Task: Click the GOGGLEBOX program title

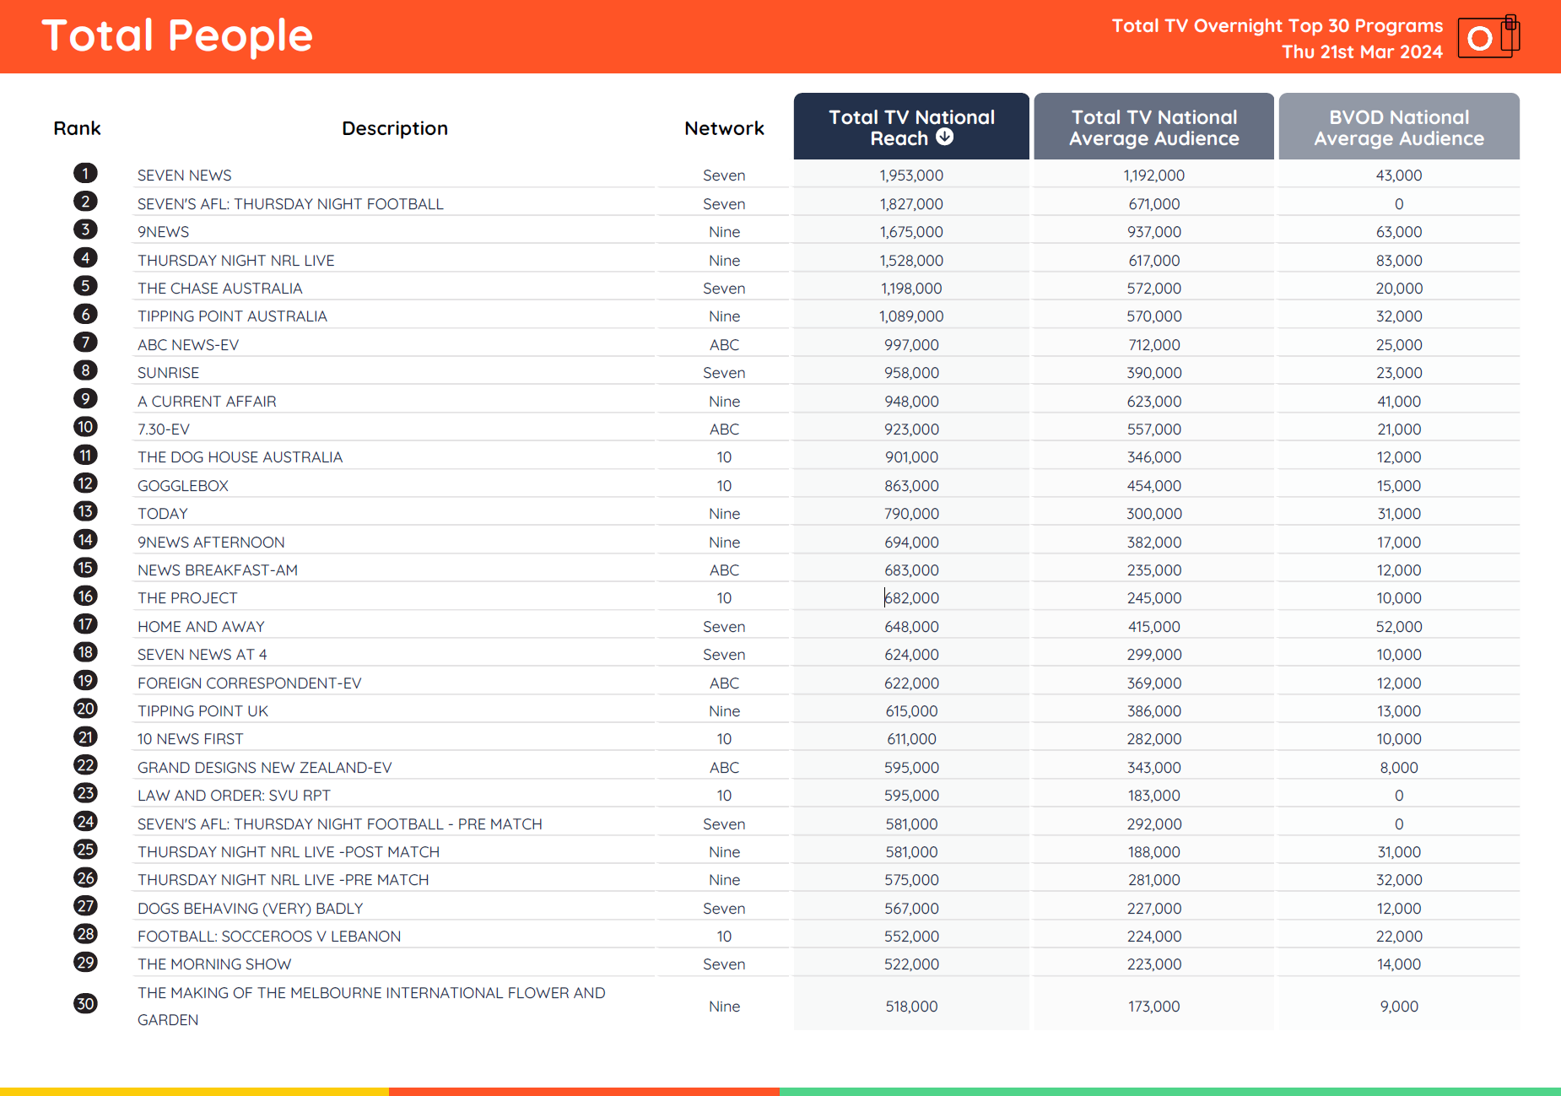Action: (x=183, y=486)
